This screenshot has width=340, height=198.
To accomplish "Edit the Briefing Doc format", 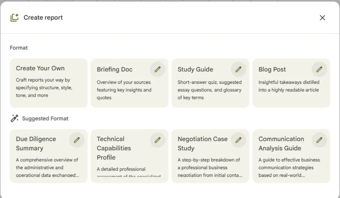I will (158, 69).
